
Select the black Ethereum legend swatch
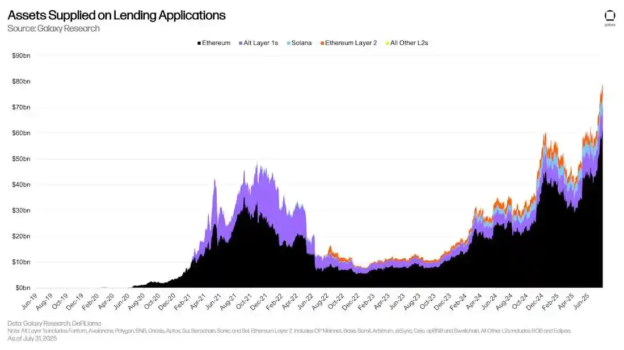coord(199,42)
